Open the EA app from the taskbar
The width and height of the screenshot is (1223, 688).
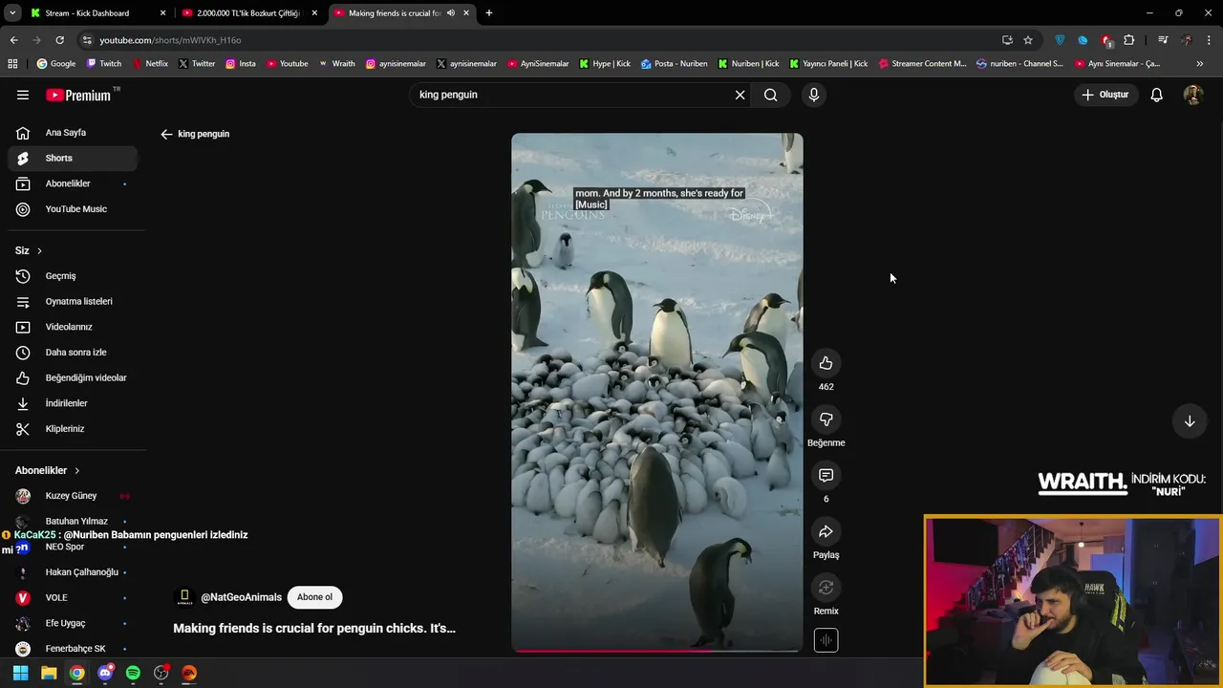(x=189, y=673)
